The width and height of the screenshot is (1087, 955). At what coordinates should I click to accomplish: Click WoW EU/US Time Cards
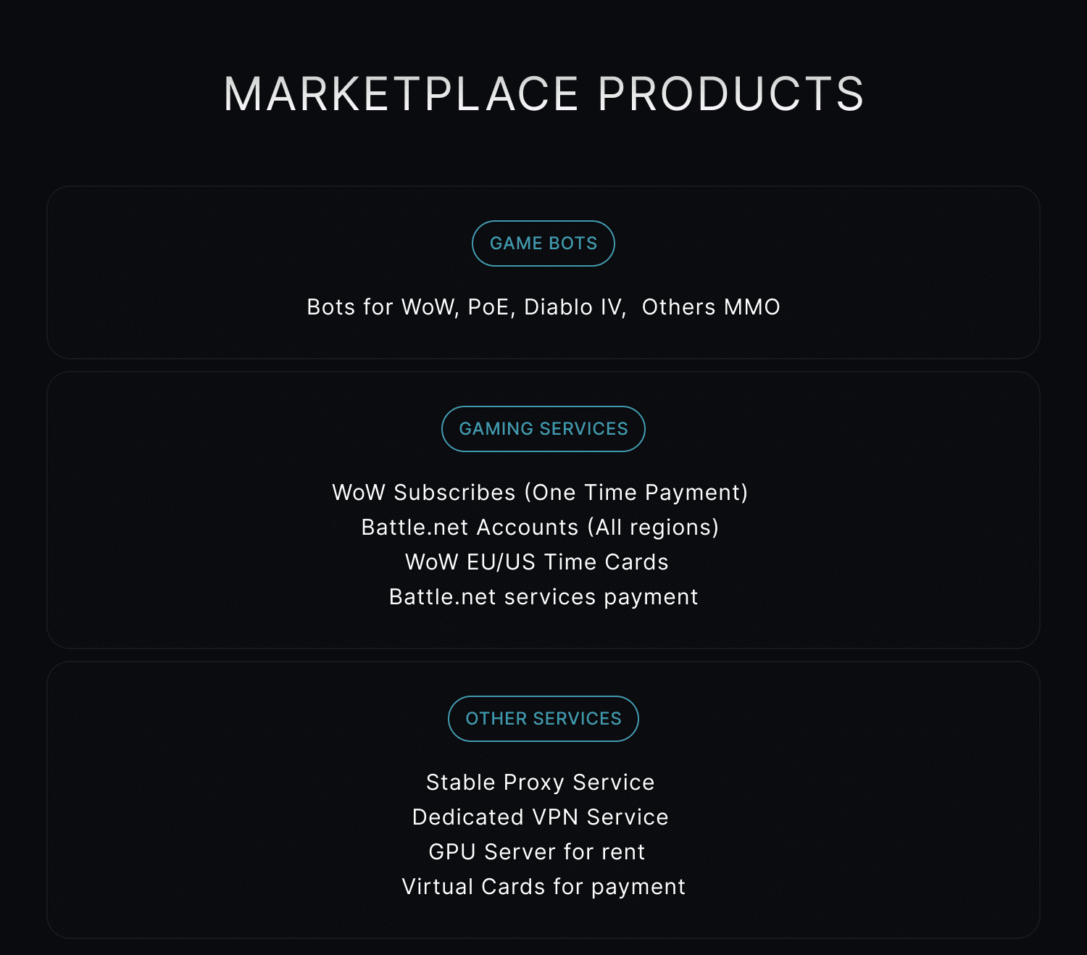[537, 562]
